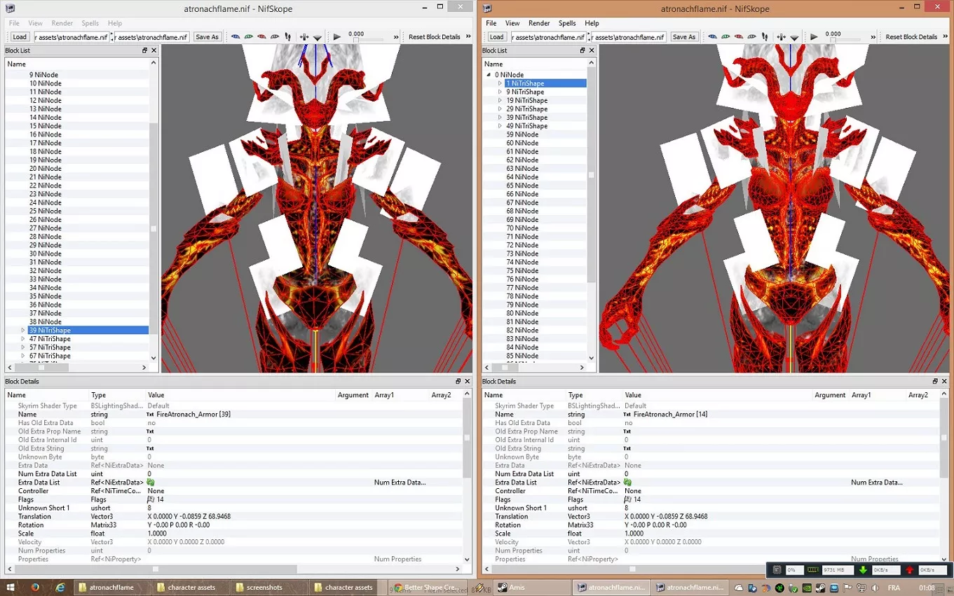The height and width of the screenshot is (596, 954).
Task: Select the gray User view eye icon in right window
Action: click(751, 36)
